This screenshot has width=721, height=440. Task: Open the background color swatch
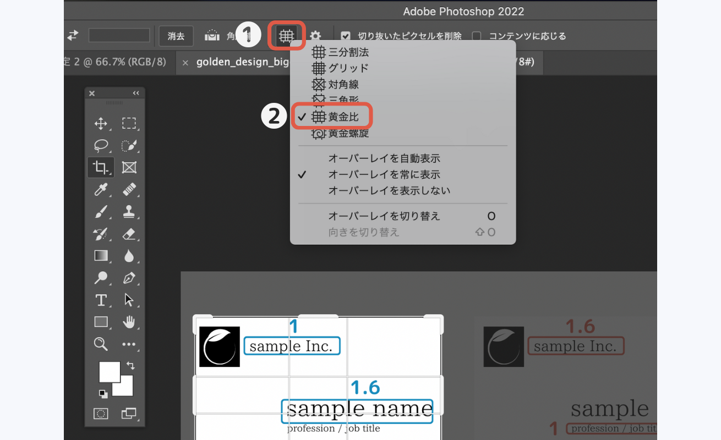click(x=127, y=389)
